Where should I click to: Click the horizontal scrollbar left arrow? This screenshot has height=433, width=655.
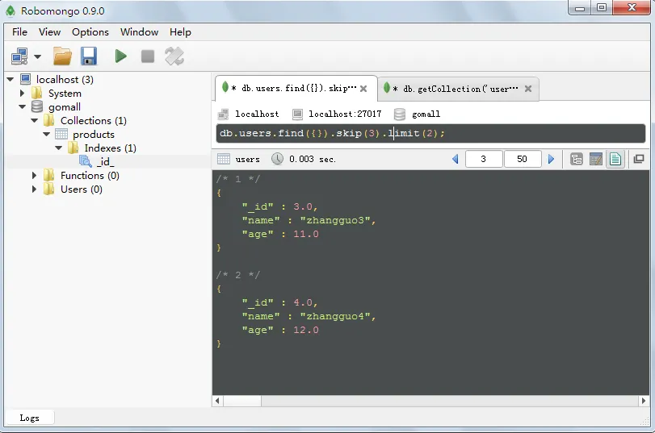[217, 401]
